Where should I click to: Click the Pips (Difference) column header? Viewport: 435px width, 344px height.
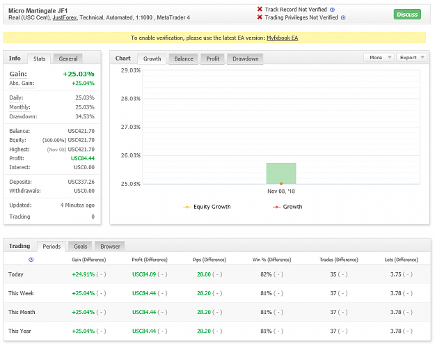click(209, 260)
